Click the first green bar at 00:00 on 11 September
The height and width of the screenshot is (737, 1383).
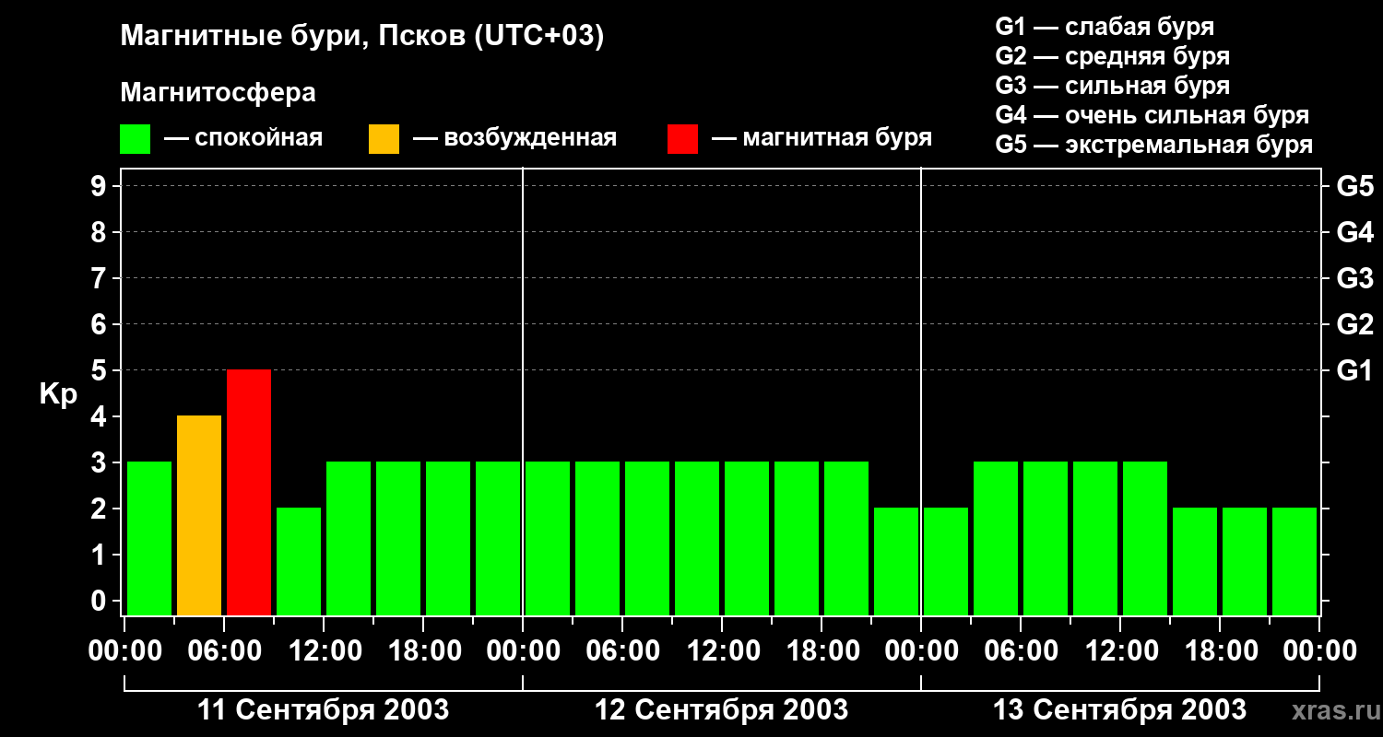coord(149,538)
